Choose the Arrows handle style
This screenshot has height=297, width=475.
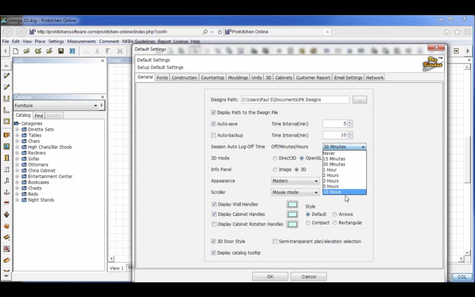point(335,214)
